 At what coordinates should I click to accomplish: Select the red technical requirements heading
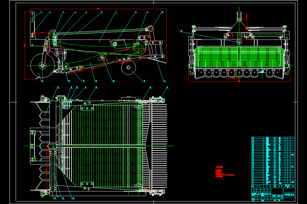(x=220, y=167)
